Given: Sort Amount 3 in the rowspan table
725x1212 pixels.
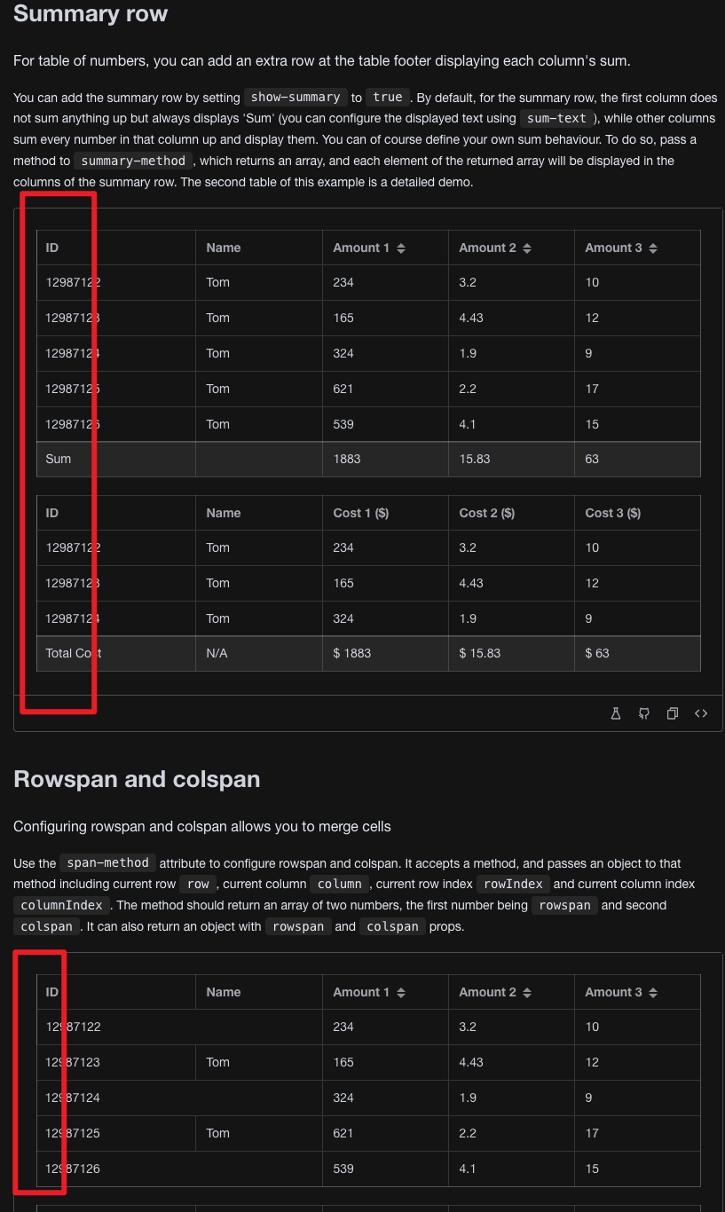Looking at the screenshot, I should click(653, 993).
